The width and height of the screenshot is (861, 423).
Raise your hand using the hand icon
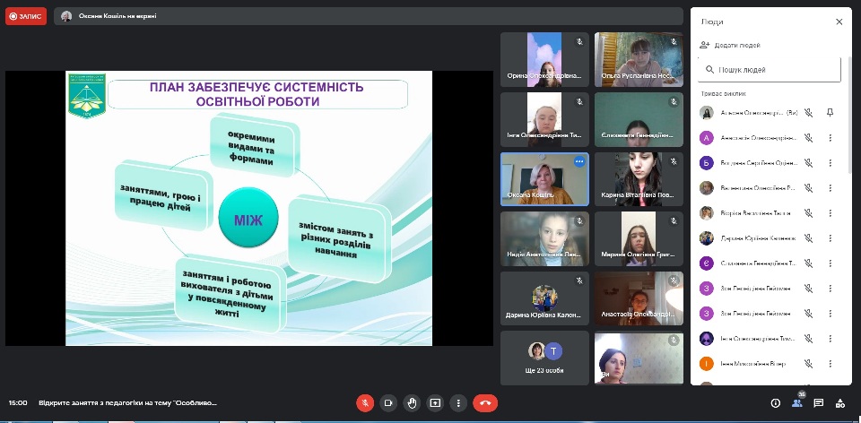tap(412, 402)
